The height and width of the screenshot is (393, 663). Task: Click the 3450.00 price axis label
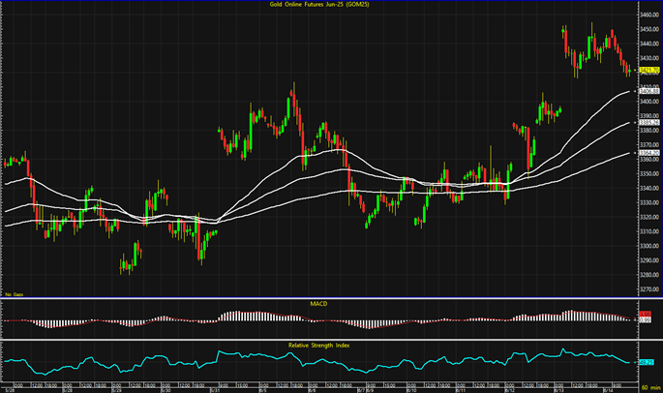coord(649,29)
